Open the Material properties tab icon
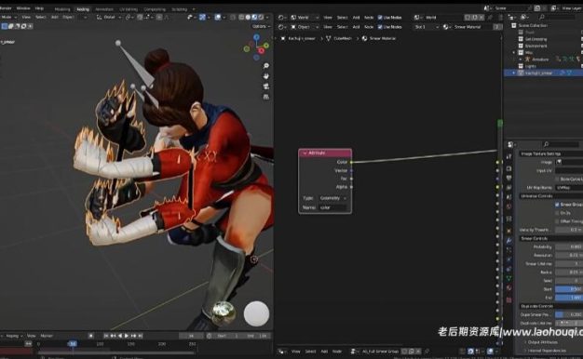The height and width of the screenshot is (359, 583). [509, 287]
